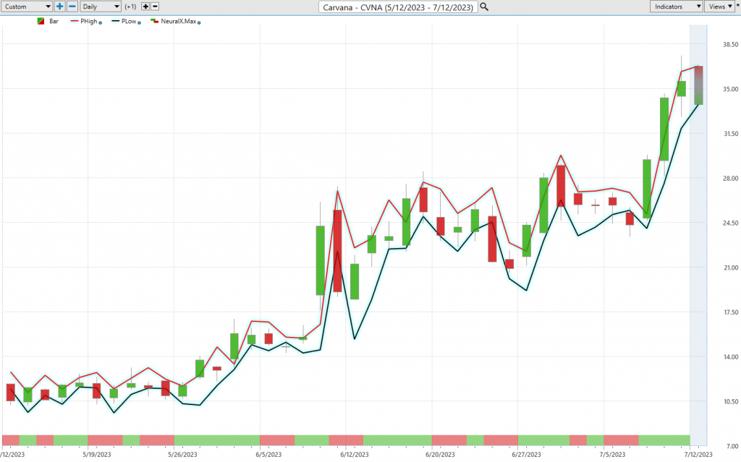Click the 6/12/2023 date axis label

(x=355, y=455)
